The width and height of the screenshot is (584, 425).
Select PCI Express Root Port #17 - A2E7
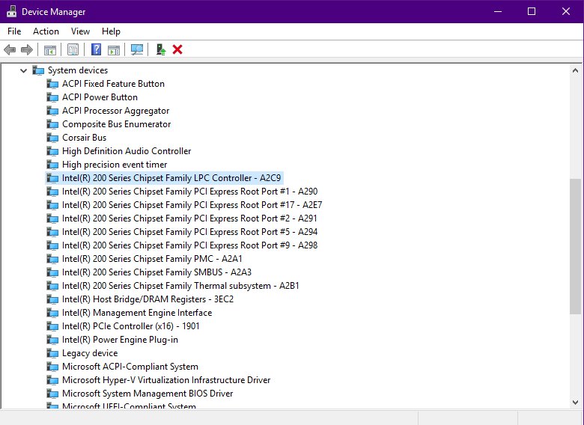click(x=192, y=205)
